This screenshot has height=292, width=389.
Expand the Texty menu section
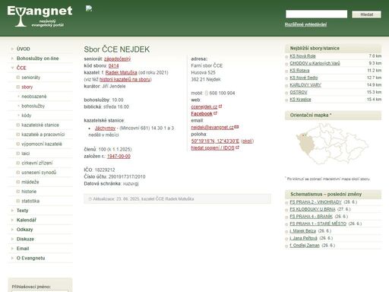(12, 211)
